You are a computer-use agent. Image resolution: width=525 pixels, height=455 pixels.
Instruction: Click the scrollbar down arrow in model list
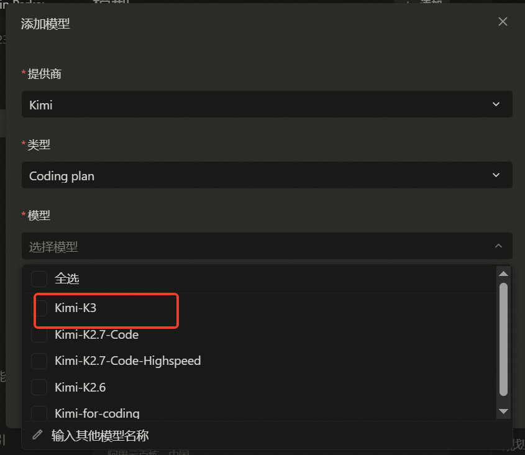[503, 411]
